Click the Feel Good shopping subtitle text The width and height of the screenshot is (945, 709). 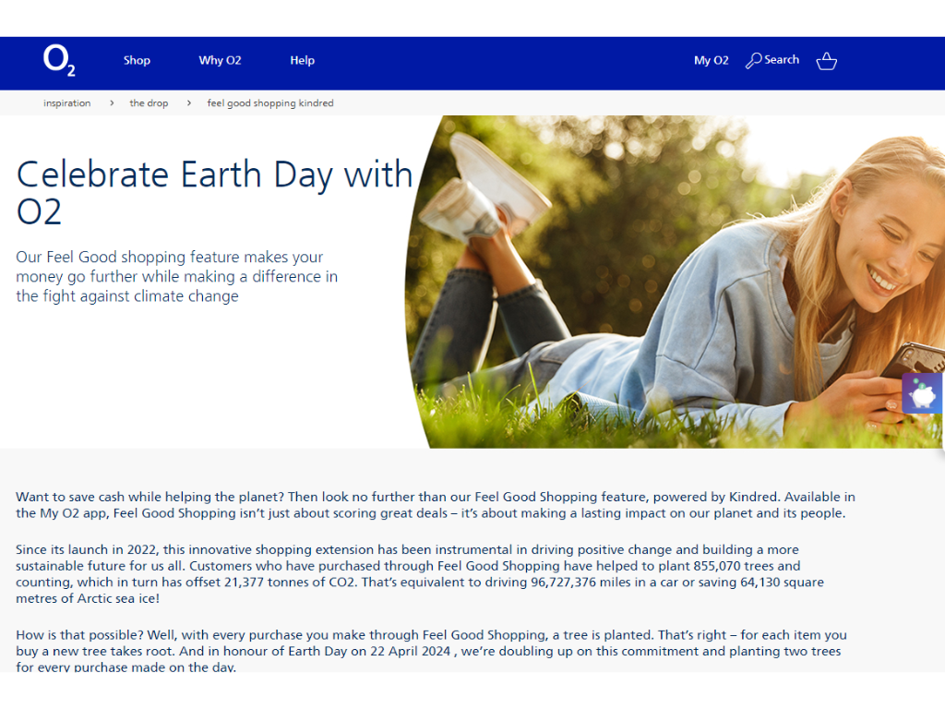click(176, 276)
